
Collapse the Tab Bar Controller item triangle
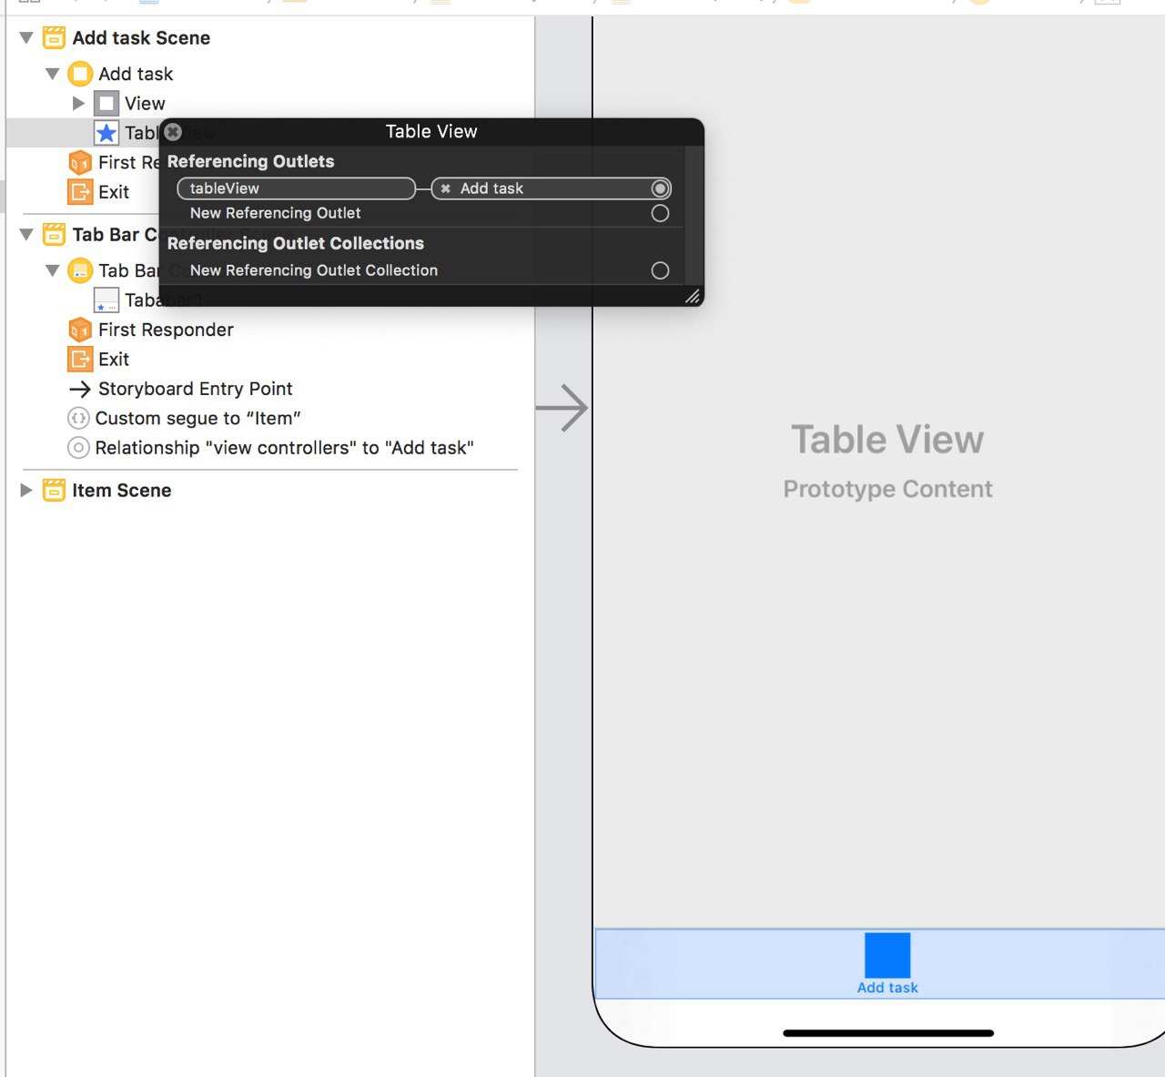(53, 270)
